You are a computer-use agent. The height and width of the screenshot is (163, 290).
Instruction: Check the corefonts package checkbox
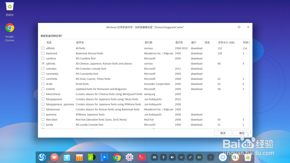[43, 79]
